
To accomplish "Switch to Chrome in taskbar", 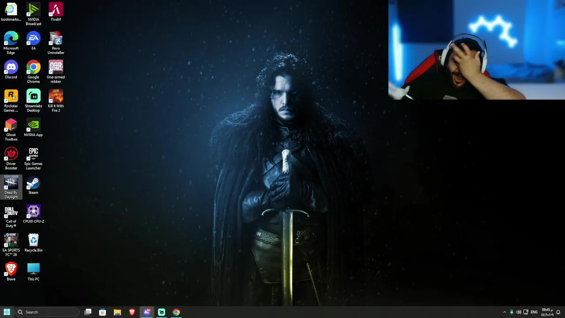I will coord(176,312).
